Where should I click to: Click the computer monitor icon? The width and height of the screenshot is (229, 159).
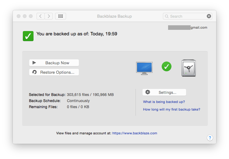coord(144,68)
